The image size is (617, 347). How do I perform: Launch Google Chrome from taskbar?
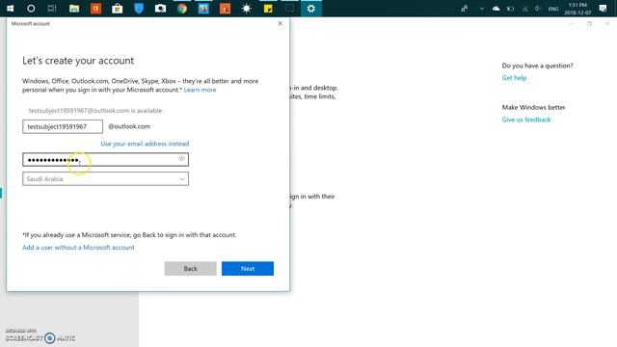182,9
